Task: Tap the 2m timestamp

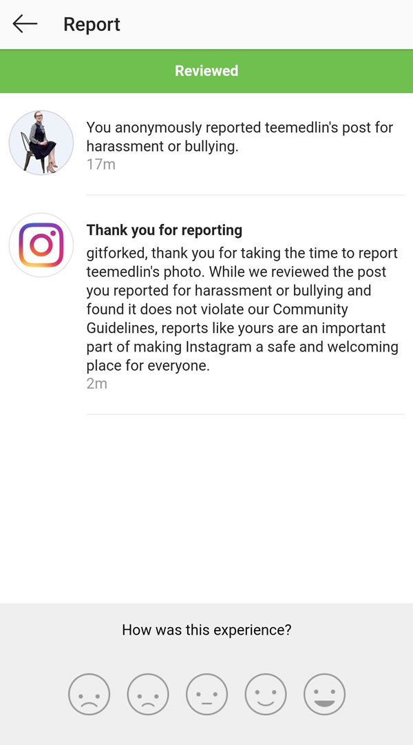Action: click(96, 384)
